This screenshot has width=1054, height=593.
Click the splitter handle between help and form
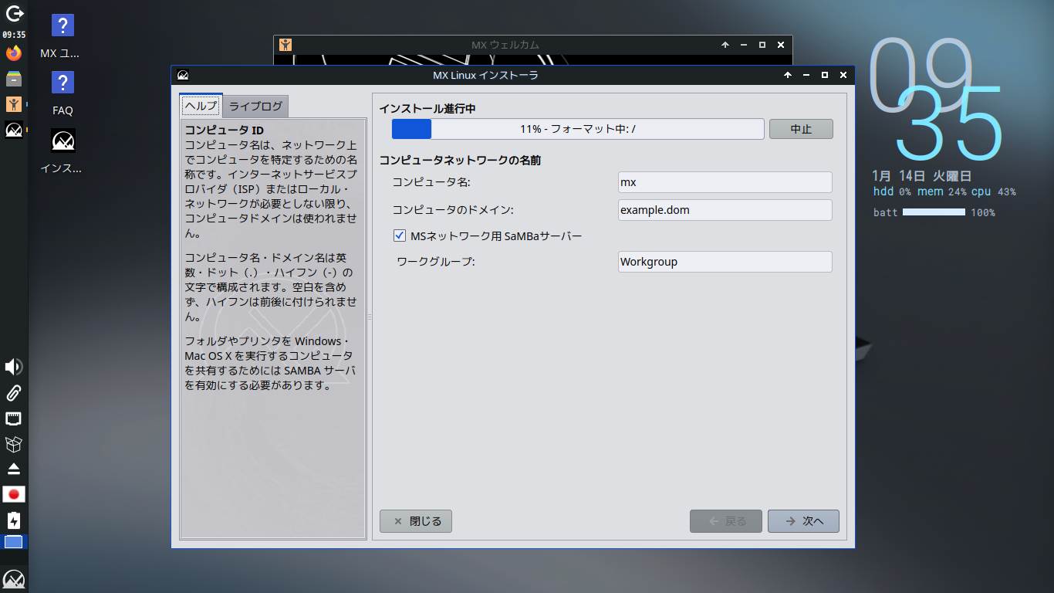tap(369, 317)
